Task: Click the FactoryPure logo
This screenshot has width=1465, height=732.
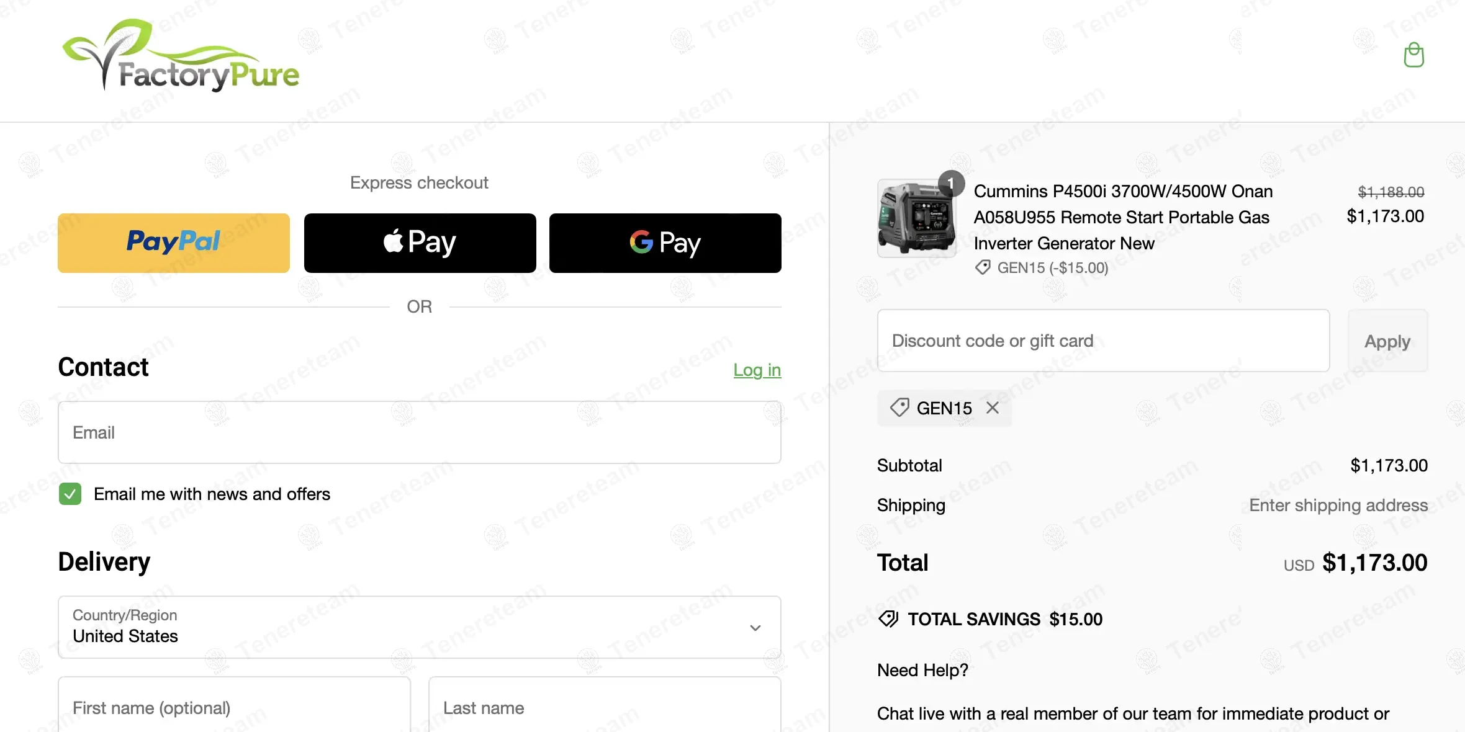Action: coord(181,56)
